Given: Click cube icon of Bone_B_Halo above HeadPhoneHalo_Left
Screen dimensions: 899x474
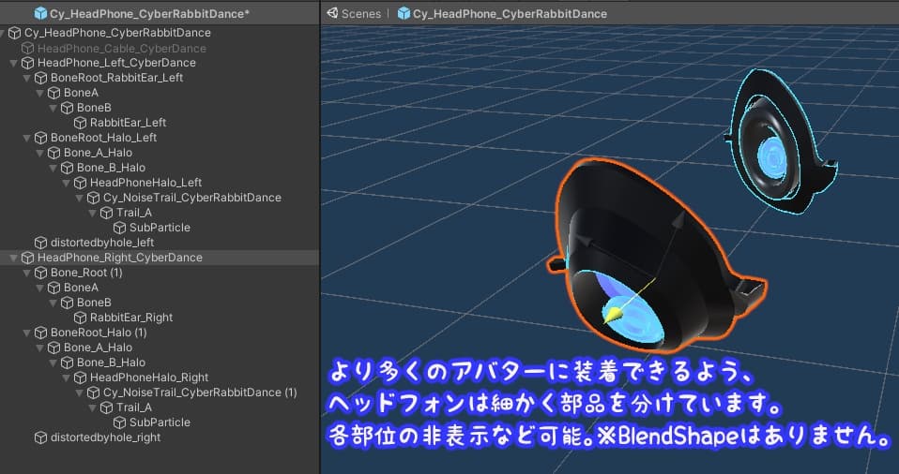Looking at the screenshot, I should [67, 168].
